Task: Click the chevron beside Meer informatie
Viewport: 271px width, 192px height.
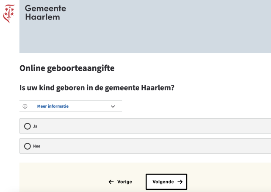Action: [x=113, y=106]
